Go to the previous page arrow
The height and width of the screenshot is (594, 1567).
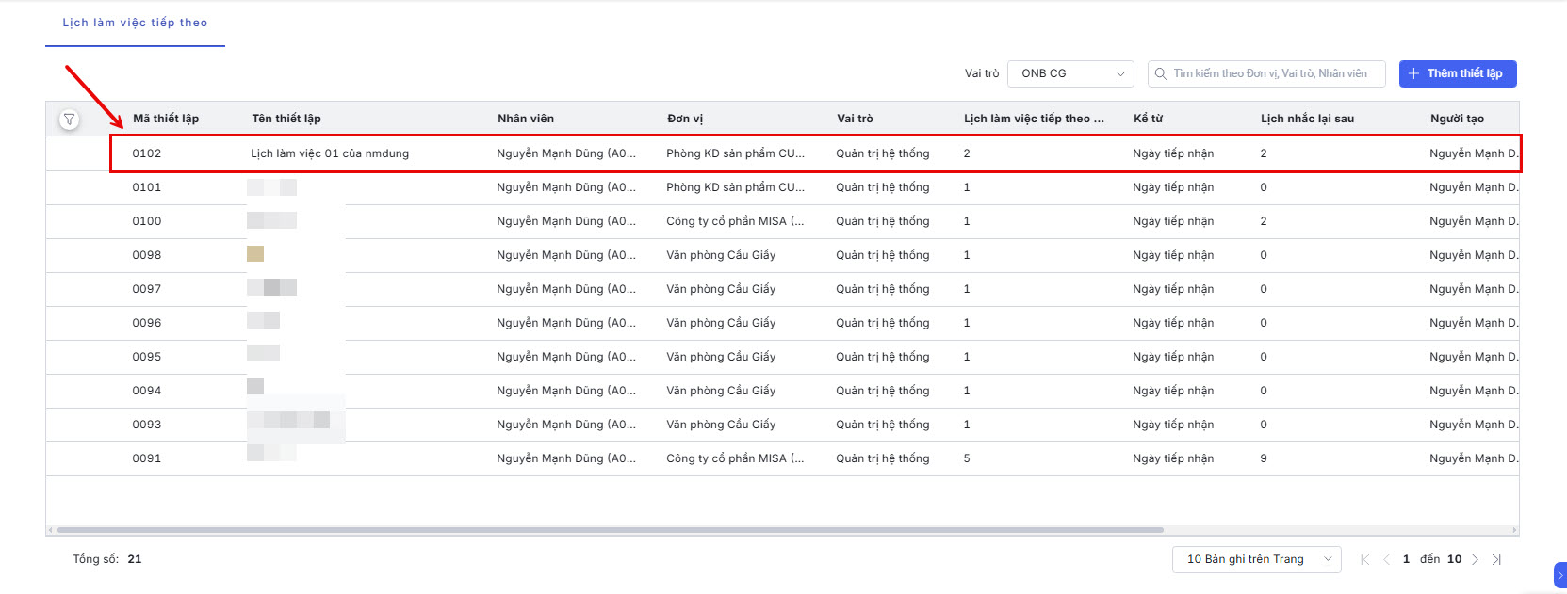pyautogui.click(x=1386, y=559)
